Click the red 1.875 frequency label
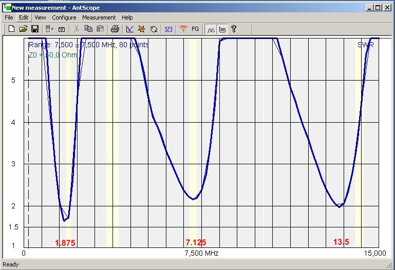 [x=65, y=243]
